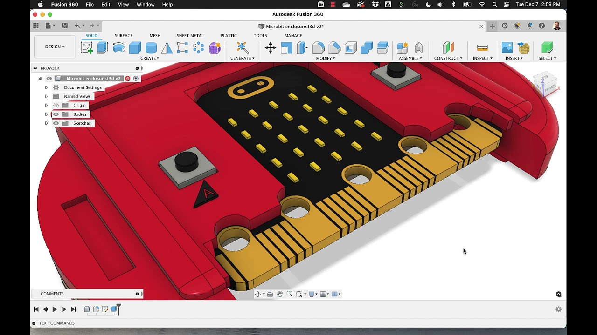Viewport: 597px width, 335px height.
Task: Switch to the MANAGE tab
Action: (x=293, y=36)
